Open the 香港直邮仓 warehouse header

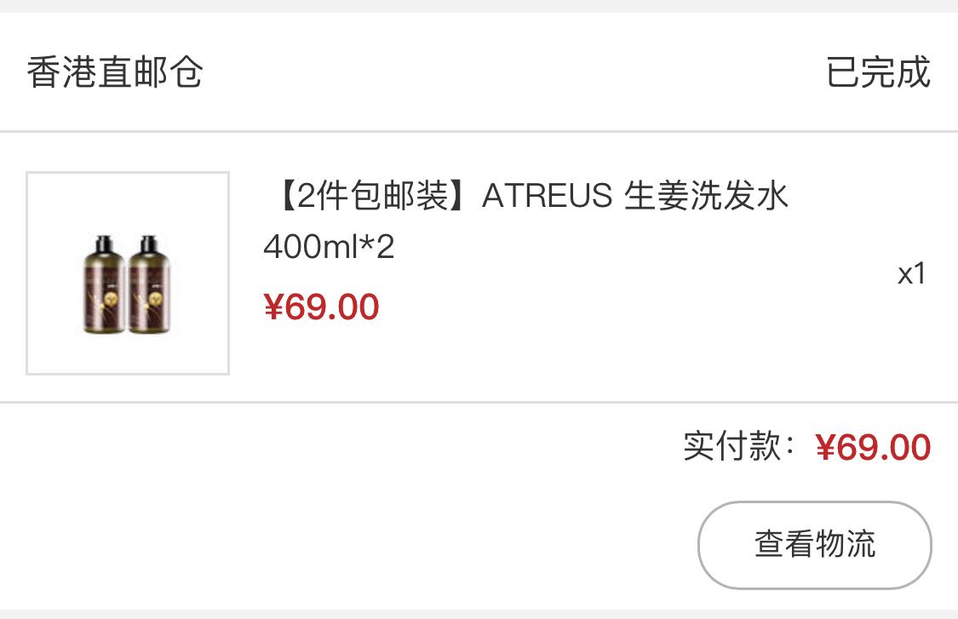coord(115,72)
